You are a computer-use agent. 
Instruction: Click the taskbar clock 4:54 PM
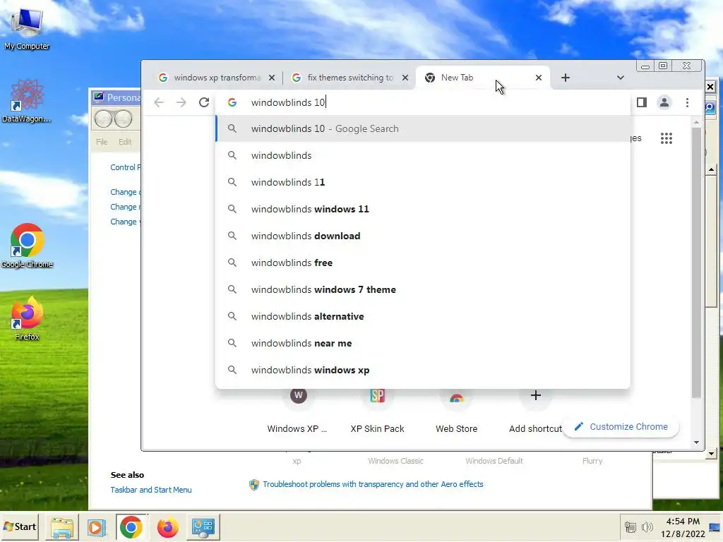(x=683, y=522)
